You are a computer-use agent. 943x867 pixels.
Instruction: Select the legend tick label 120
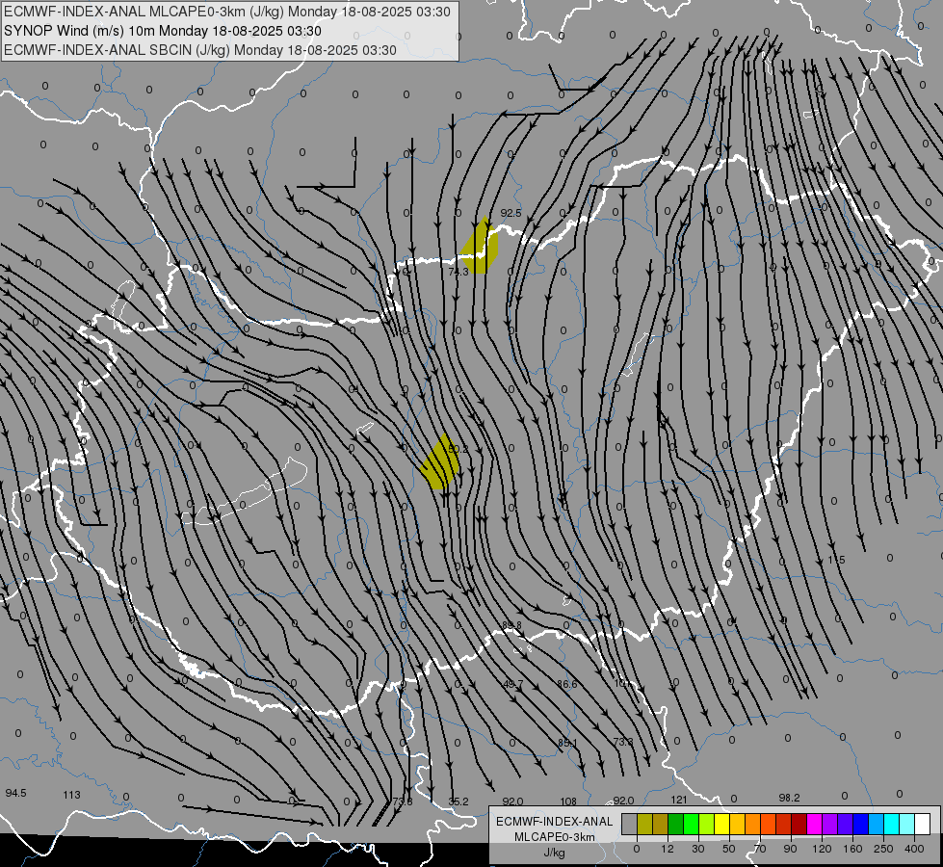(822, 849)
